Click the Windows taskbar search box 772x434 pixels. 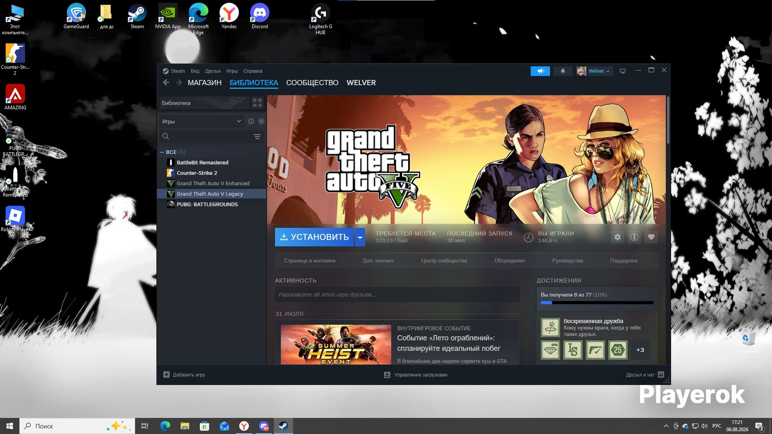click(x=77, y=426)
